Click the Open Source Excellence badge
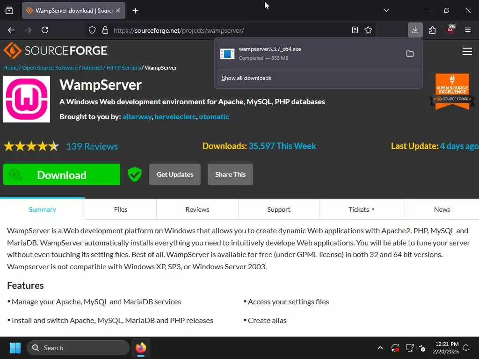Screen dimensions: 479x359 click(x=452, y=91)
